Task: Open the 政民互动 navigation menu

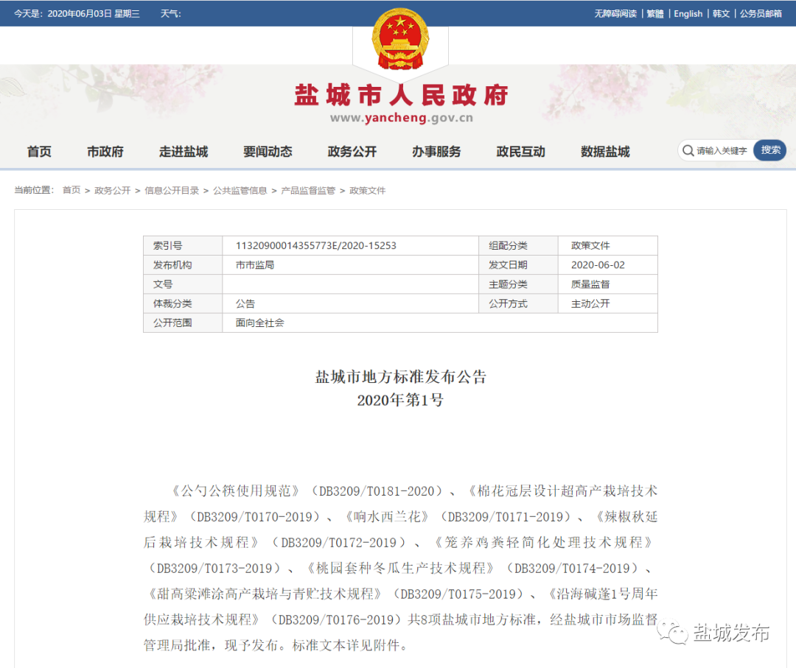Action: [521, 152]
